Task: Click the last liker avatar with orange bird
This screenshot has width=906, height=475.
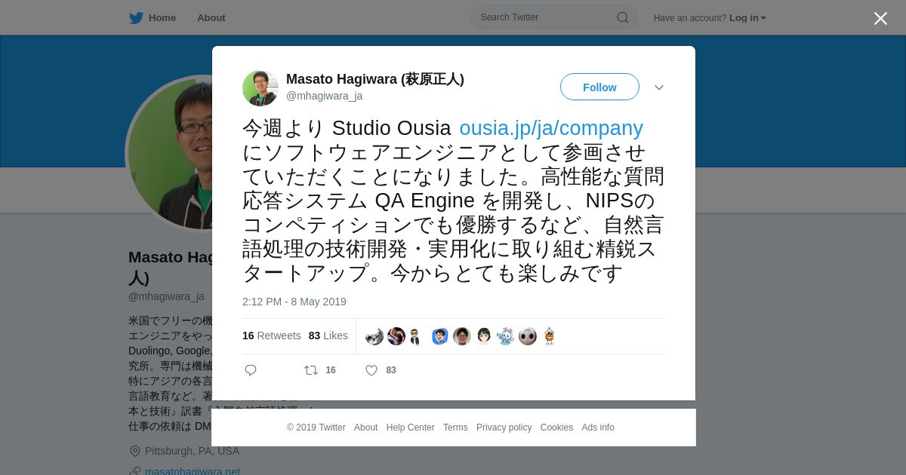Action: [x=550, y=336]
